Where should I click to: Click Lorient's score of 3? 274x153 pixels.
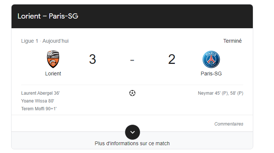point(92,59)
